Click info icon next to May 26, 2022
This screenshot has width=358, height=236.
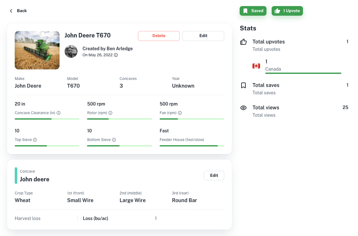point(116,55)
